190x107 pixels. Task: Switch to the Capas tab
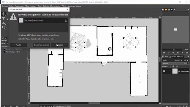tap(165, 57)
